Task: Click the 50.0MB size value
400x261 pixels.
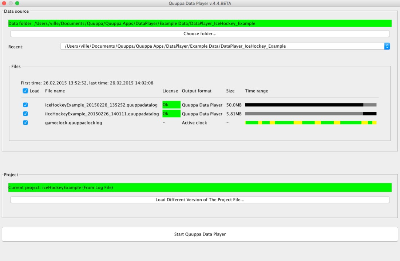Action: coord(234,105)
